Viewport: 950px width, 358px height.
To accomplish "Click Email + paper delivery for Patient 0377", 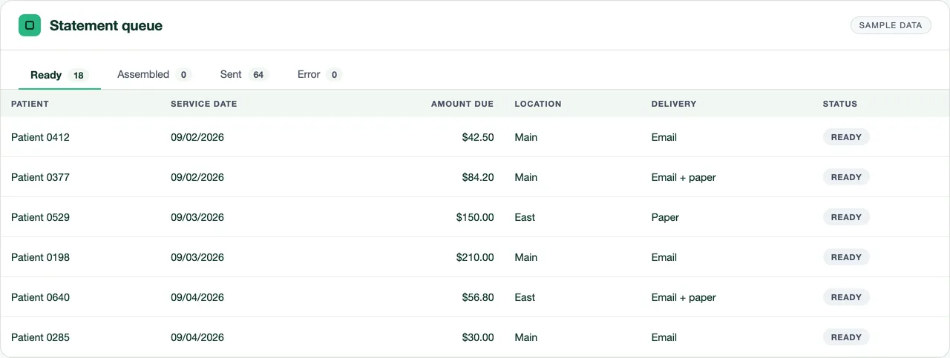I will [x=684, y=177].
